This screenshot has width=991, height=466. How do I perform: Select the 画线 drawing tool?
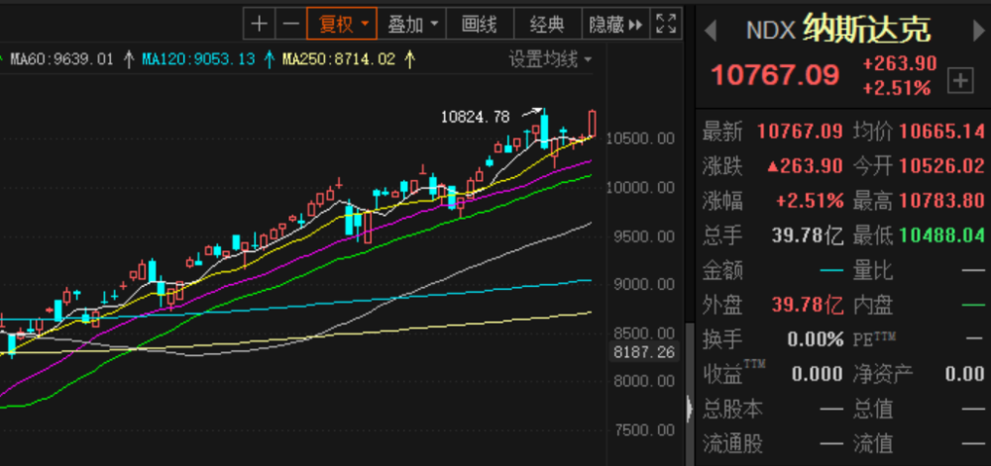tap(480, 25)
